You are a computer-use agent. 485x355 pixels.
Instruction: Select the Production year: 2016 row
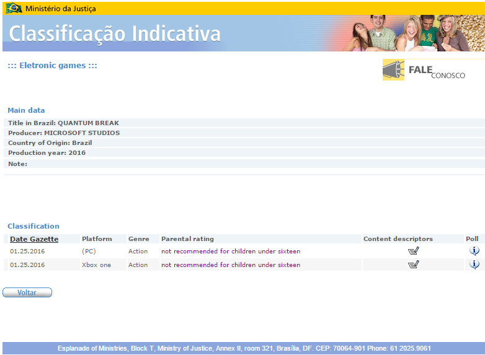244,152
